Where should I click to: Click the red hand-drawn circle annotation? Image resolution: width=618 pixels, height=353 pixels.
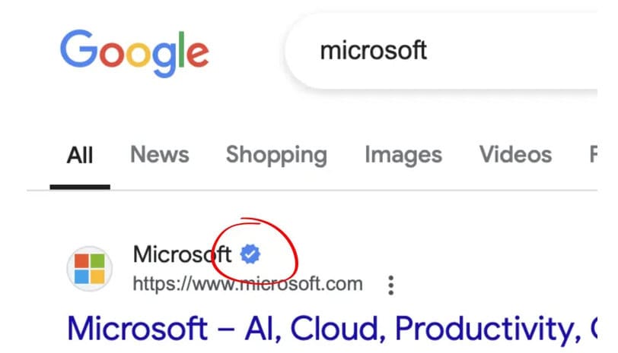[255, 249]
